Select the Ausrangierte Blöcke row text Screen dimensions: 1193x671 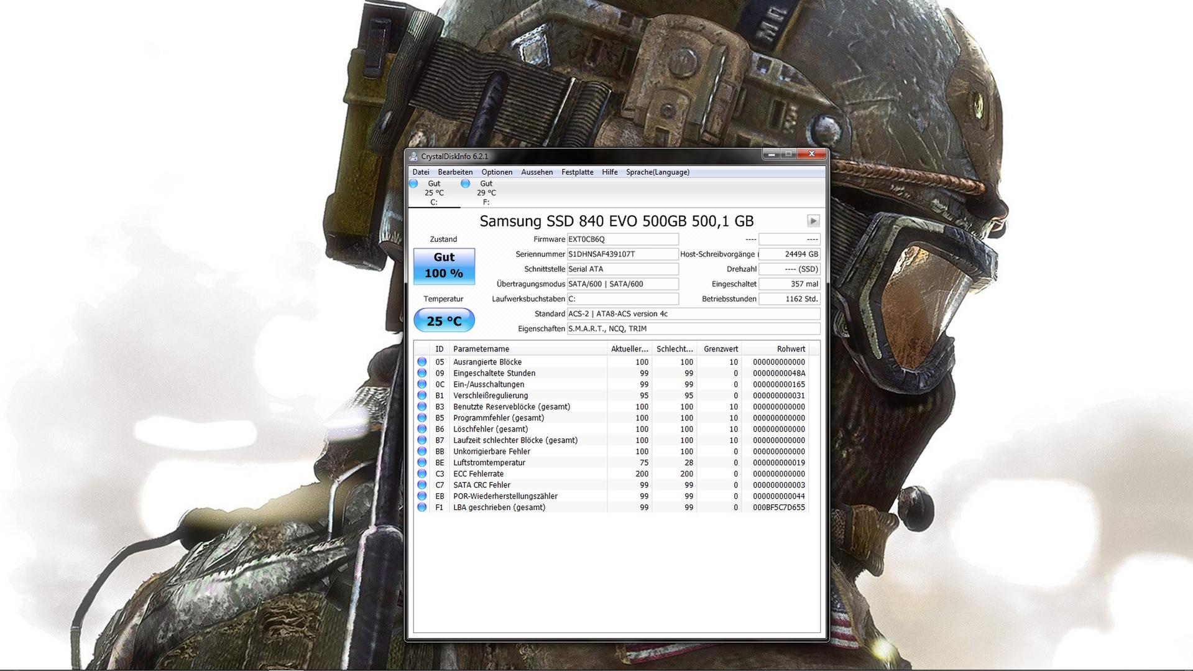point(487,362)
